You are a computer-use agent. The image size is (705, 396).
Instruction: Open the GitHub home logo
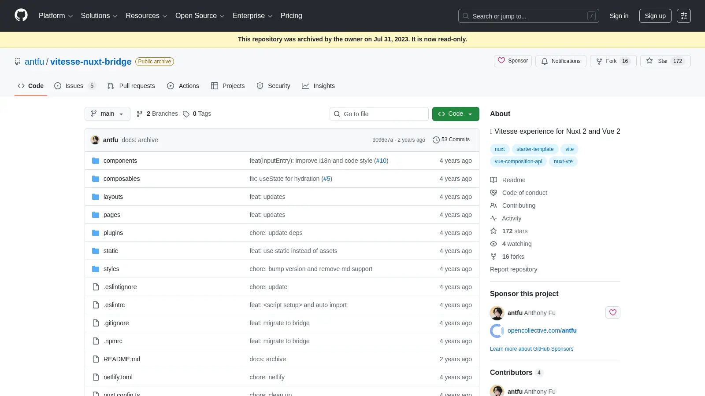coord(21,15)
